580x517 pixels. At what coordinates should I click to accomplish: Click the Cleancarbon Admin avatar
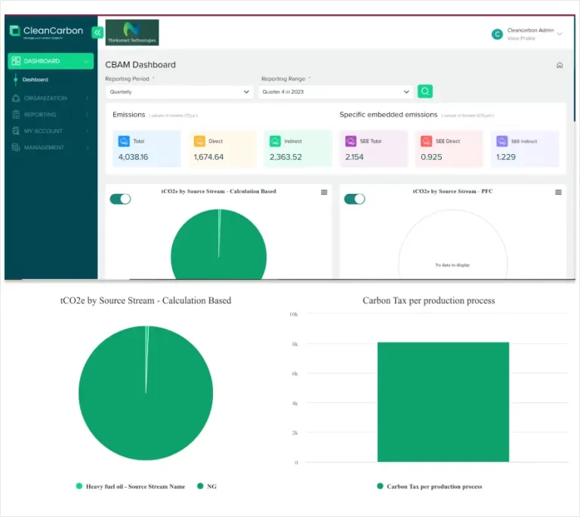(497, 34)
